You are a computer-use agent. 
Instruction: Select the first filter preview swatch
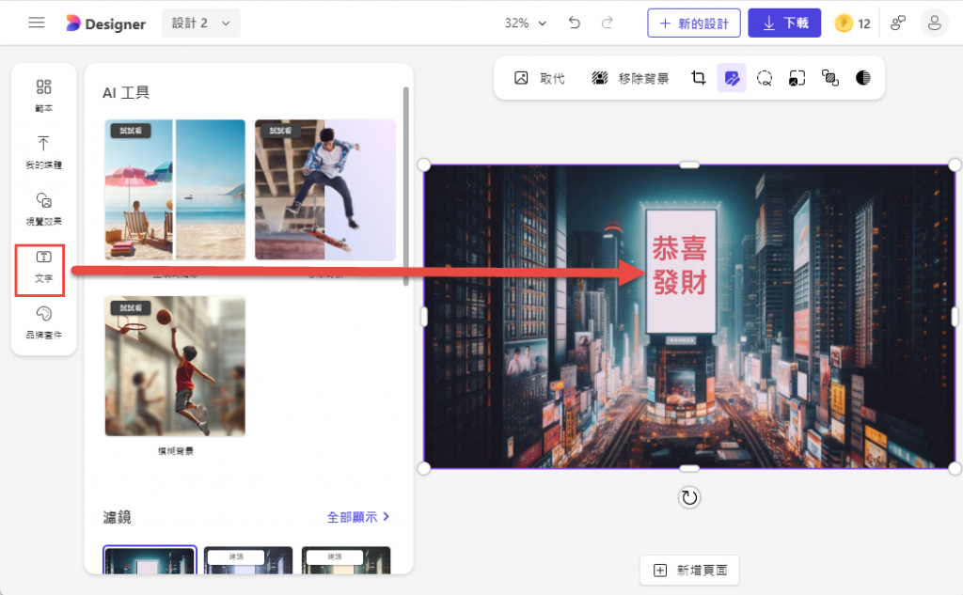(x=150, y=560)
